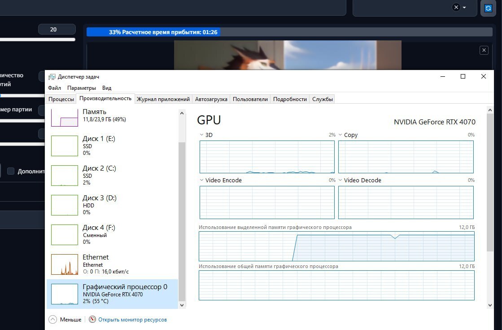Click the Task Manager title bar icon
The image size is (502, 330).
[x=52, y=77]
